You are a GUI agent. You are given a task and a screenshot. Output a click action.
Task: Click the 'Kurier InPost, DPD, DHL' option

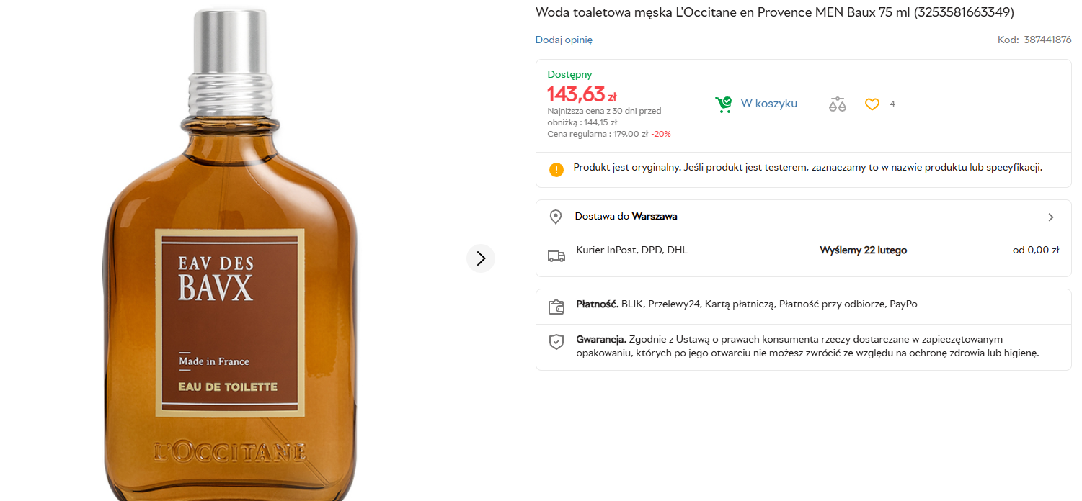(631, 250)
